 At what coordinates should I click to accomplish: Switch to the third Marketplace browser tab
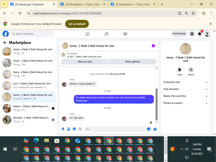(133, 4)
